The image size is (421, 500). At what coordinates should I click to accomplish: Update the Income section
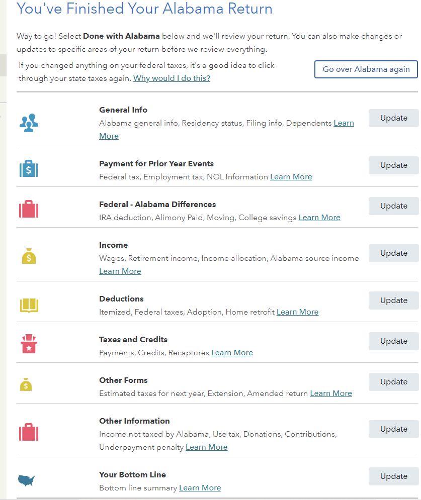pyautogui.click(x=393, y=253)
